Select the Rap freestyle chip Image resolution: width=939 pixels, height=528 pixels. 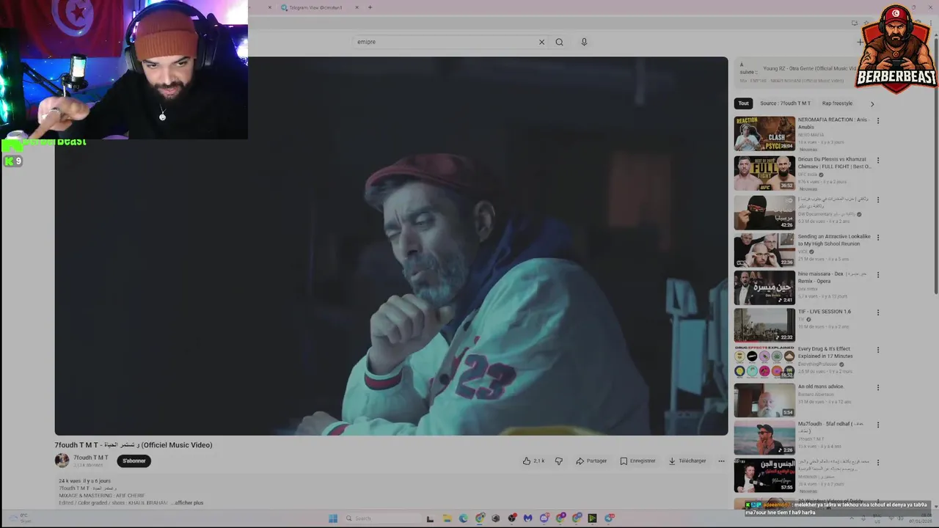837,103
